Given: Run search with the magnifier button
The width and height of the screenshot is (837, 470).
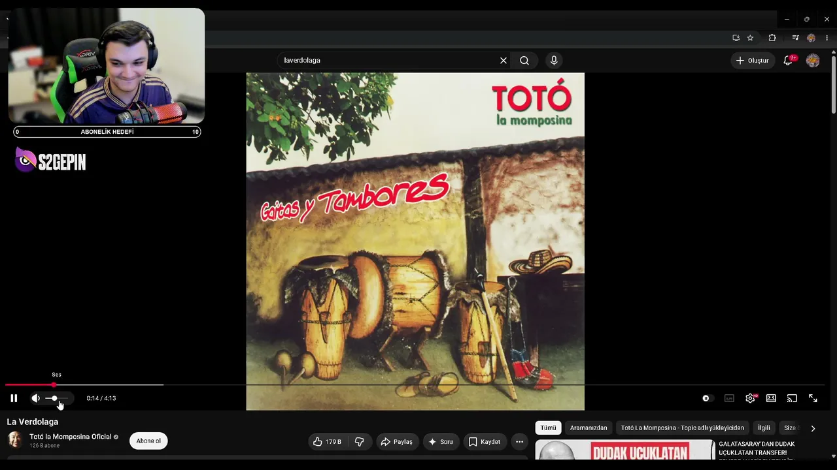Looking at the screenshot, I should point(524,60).
